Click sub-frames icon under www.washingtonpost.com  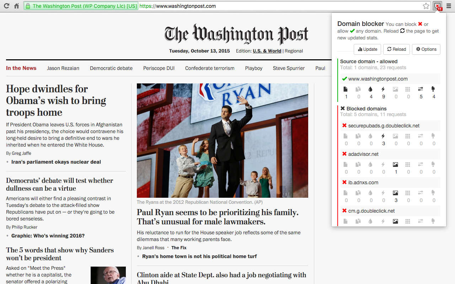tap(358, 89)
